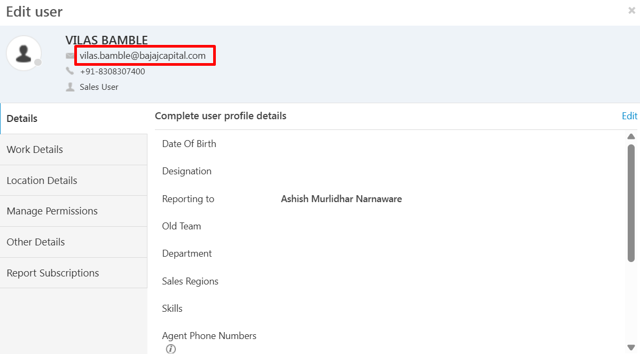
Task: Click the user avatar profile picture
Action: [x=24, y=53]
